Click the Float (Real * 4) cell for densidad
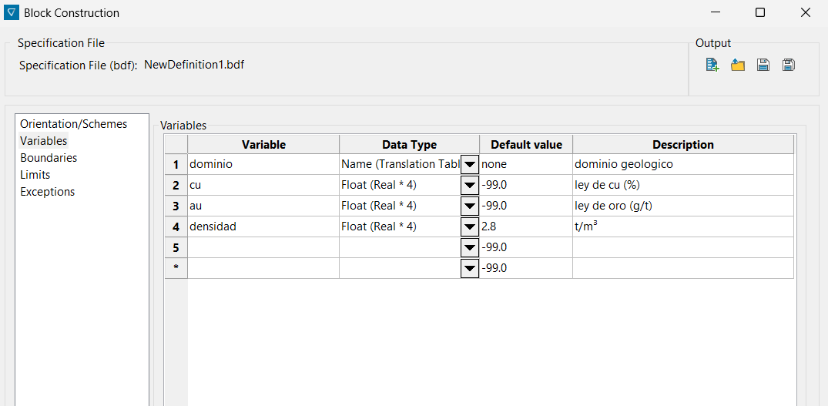Viewport: 828px width, 406px height. coord(401,226)
